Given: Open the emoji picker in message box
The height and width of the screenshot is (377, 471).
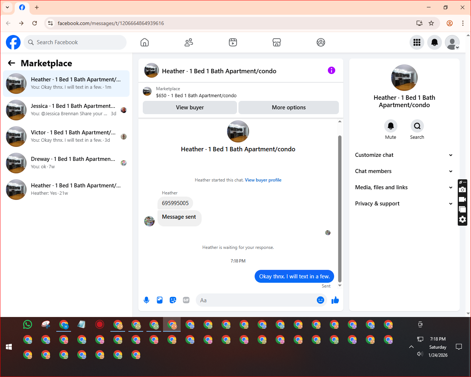Looking at the screenshot, I should 321,300.
